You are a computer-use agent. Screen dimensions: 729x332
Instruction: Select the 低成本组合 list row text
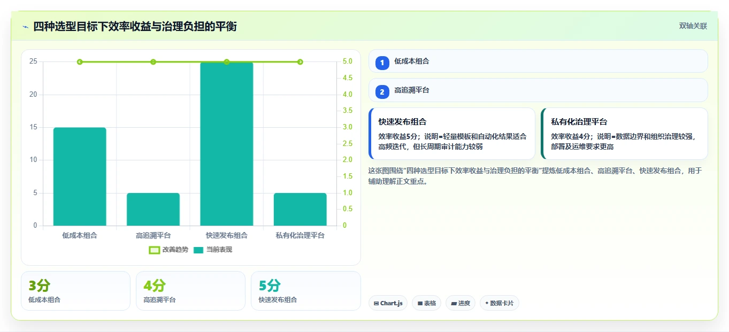412,61
